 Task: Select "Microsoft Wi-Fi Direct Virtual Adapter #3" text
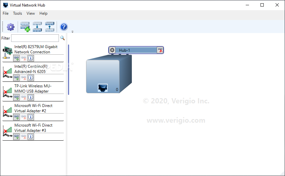coord(33,128)
